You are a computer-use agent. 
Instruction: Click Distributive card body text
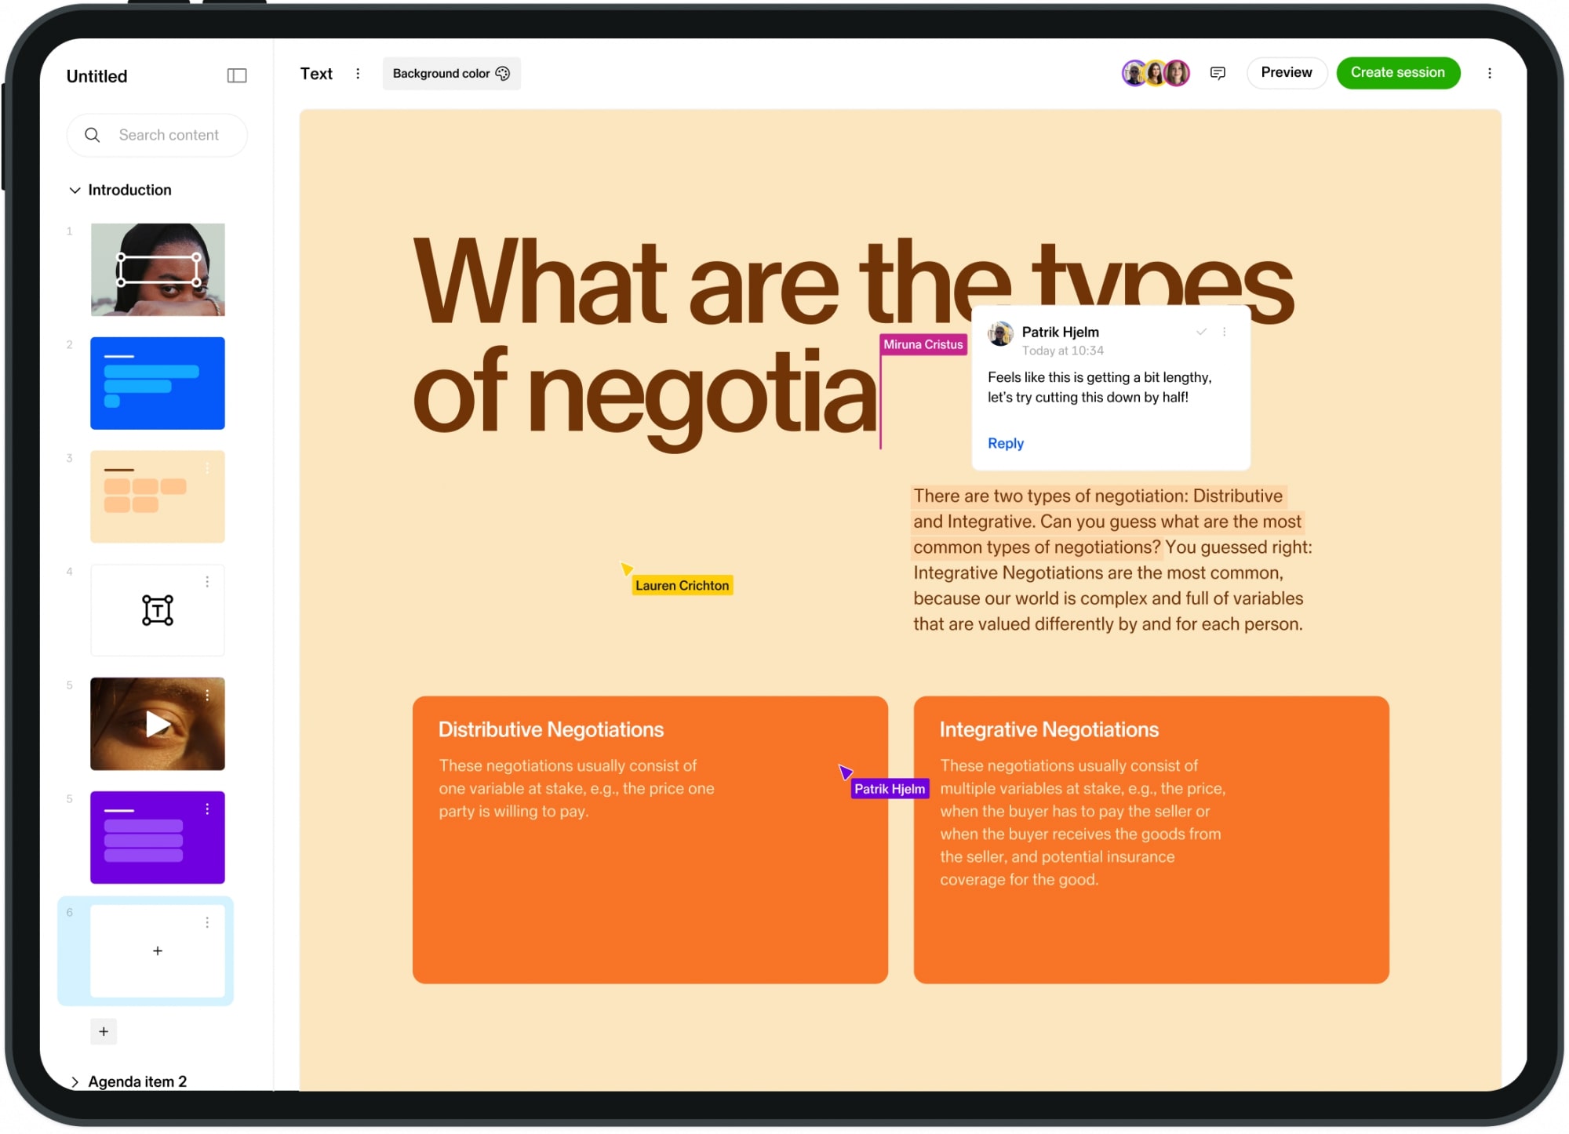(577, 788)
